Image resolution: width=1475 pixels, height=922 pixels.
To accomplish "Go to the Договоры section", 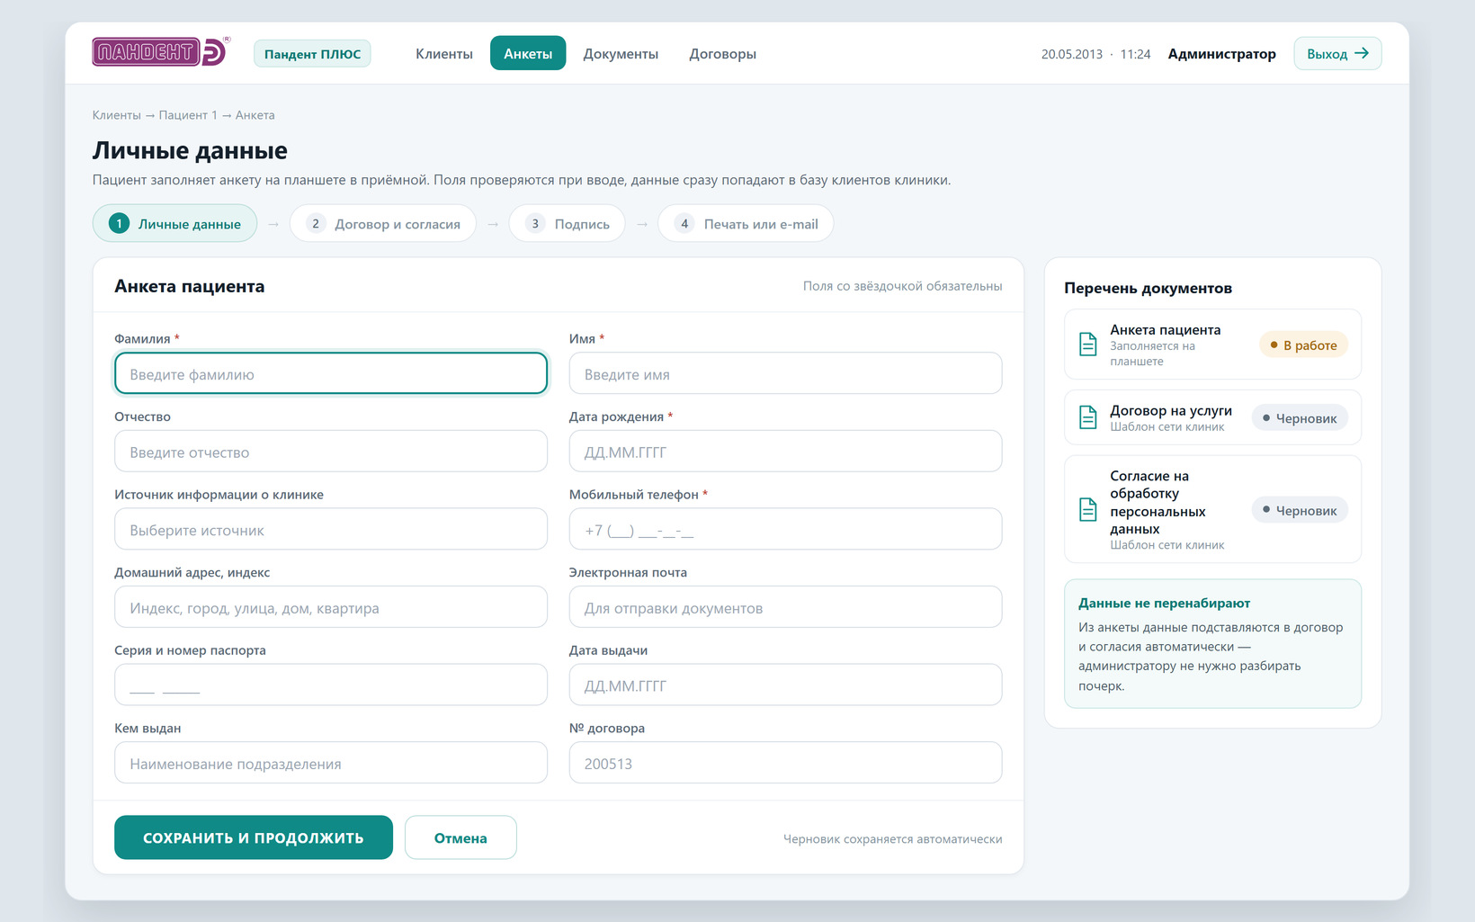I will click(722, 54).
